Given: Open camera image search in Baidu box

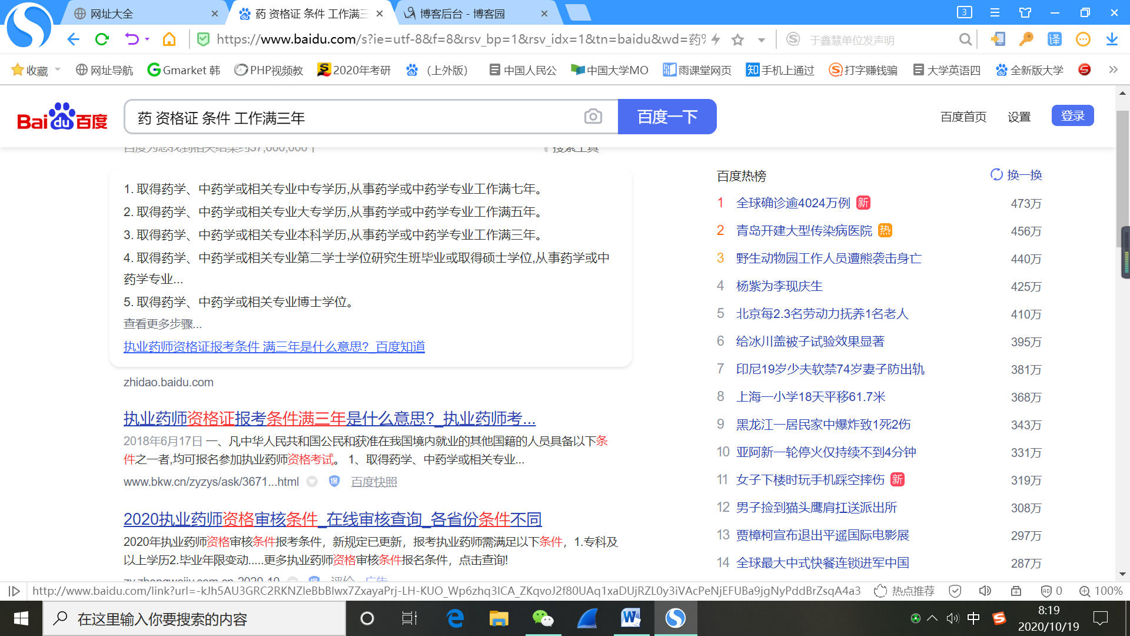Looking at the screenshot, I should click(593, 117).
